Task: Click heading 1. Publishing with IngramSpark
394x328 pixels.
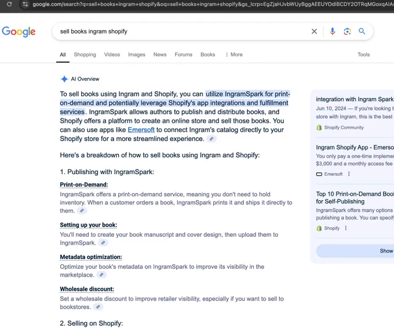Action: tap(107, 172)
